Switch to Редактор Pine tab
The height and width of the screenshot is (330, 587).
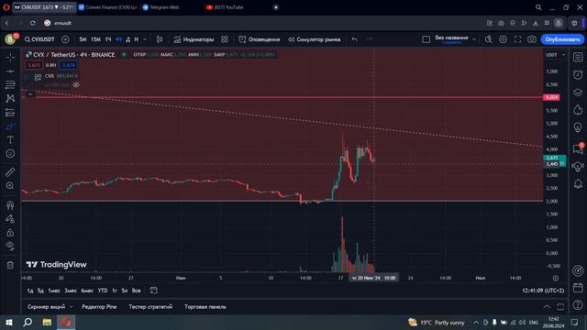(99, 307)
